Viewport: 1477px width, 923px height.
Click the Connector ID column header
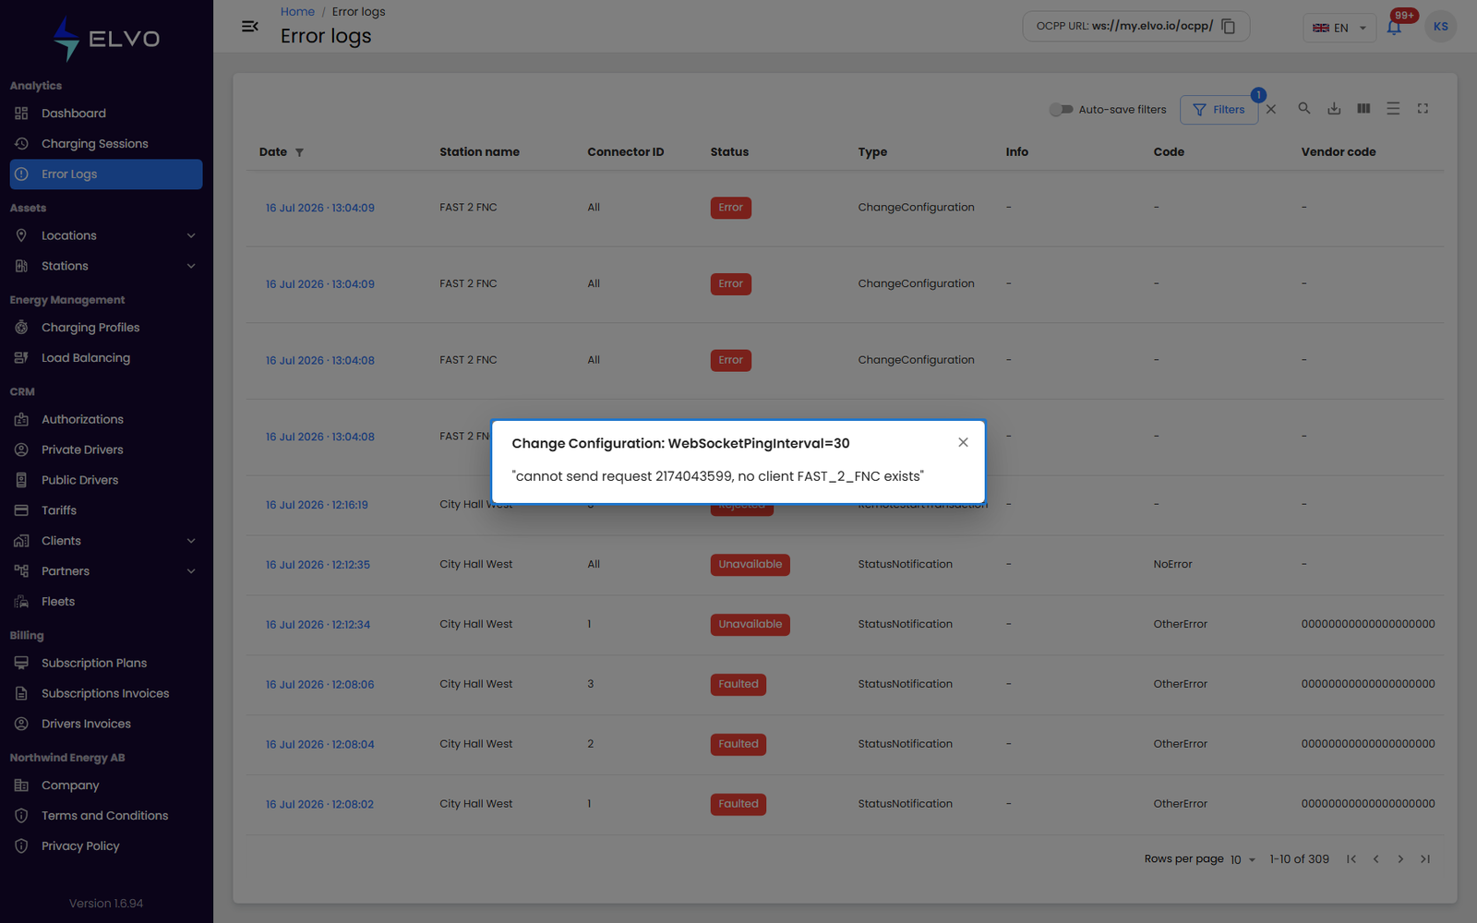coord(625,152)
